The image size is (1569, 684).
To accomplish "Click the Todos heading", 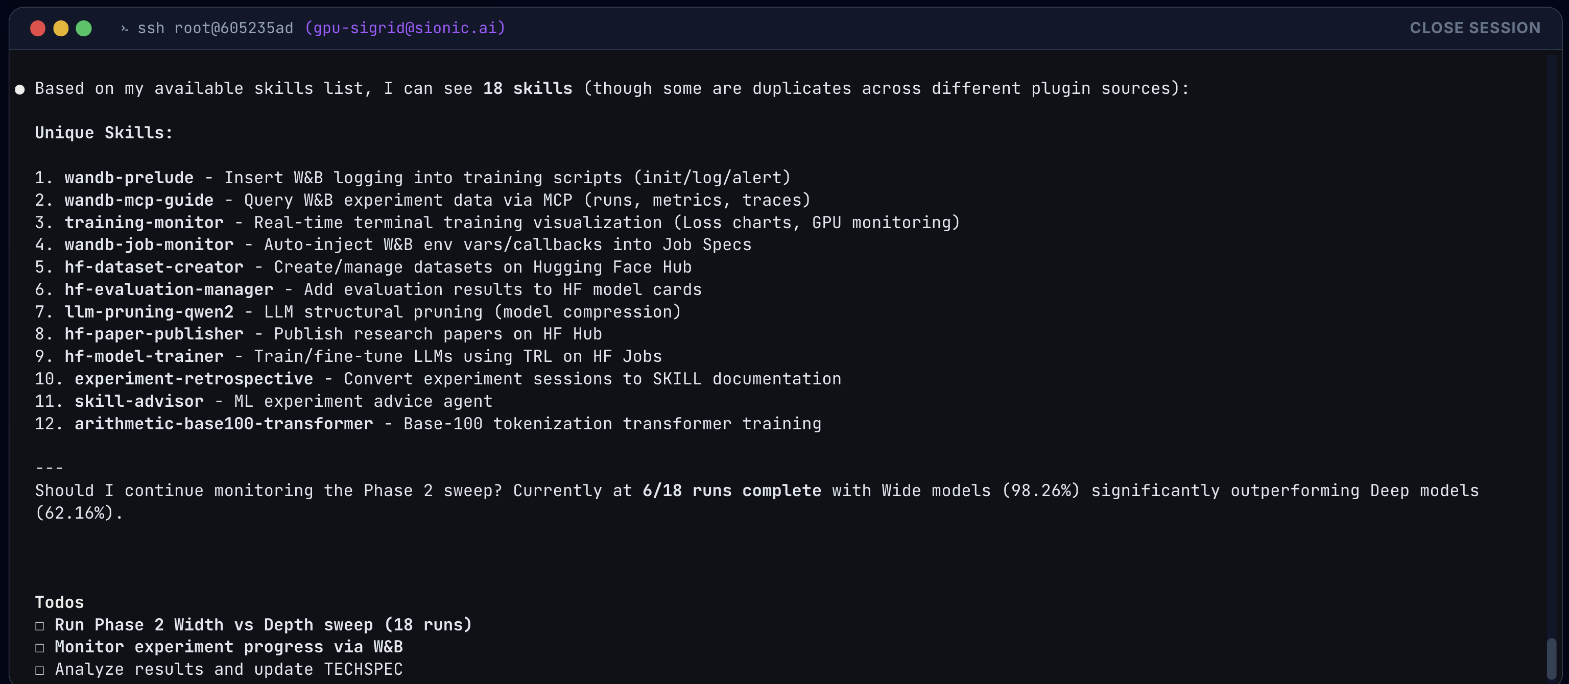I will pos(59,602).
